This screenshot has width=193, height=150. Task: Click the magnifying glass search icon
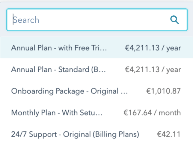pos(174,20)
